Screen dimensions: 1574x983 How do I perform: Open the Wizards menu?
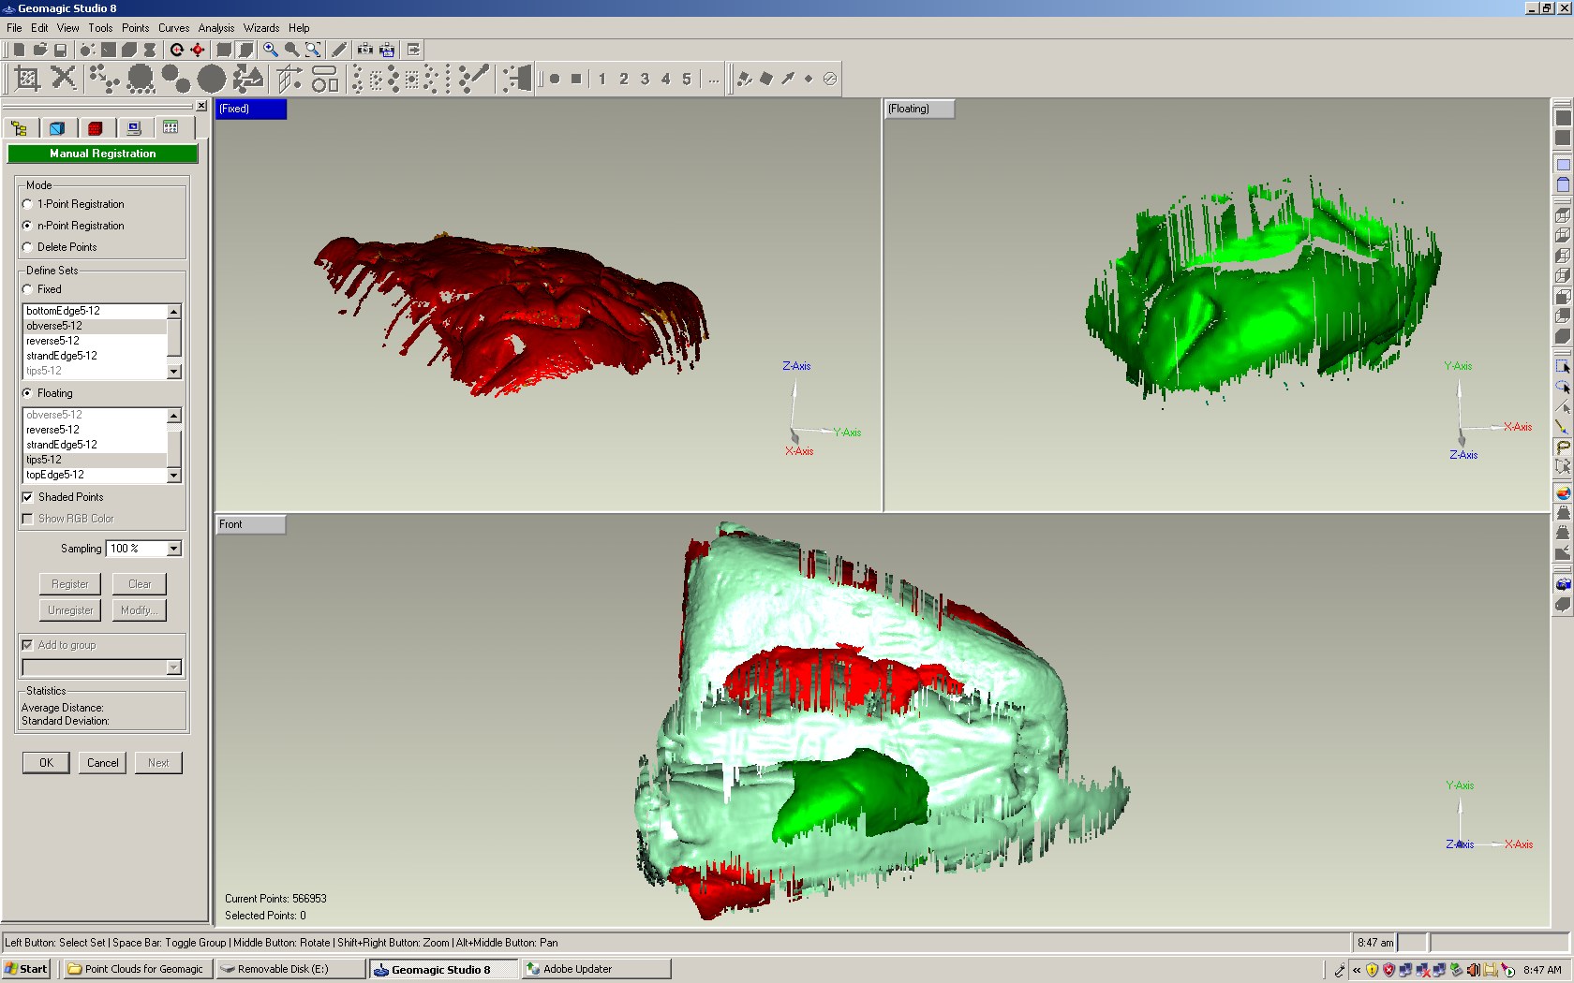tap(261, 28)
